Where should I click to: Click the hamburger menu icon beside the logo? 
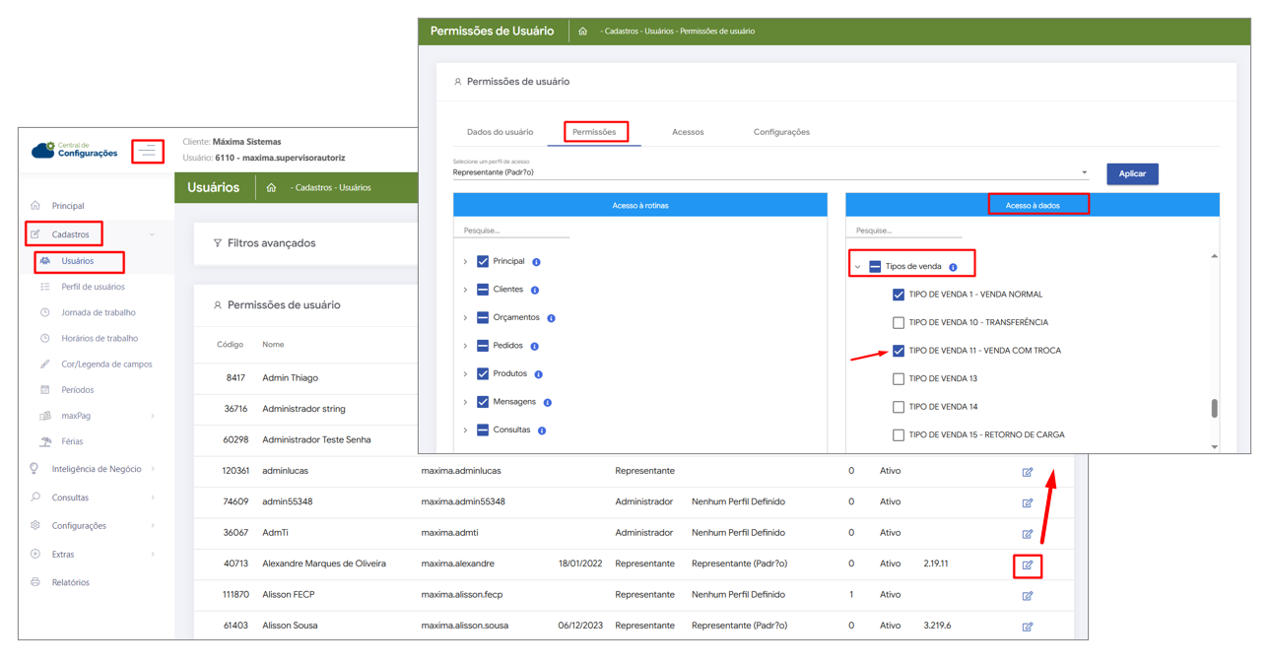tap(148, 151)
